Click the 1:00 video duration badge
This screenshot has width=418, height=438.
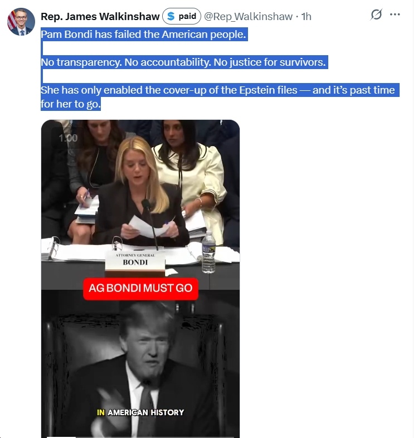(68, 138)
